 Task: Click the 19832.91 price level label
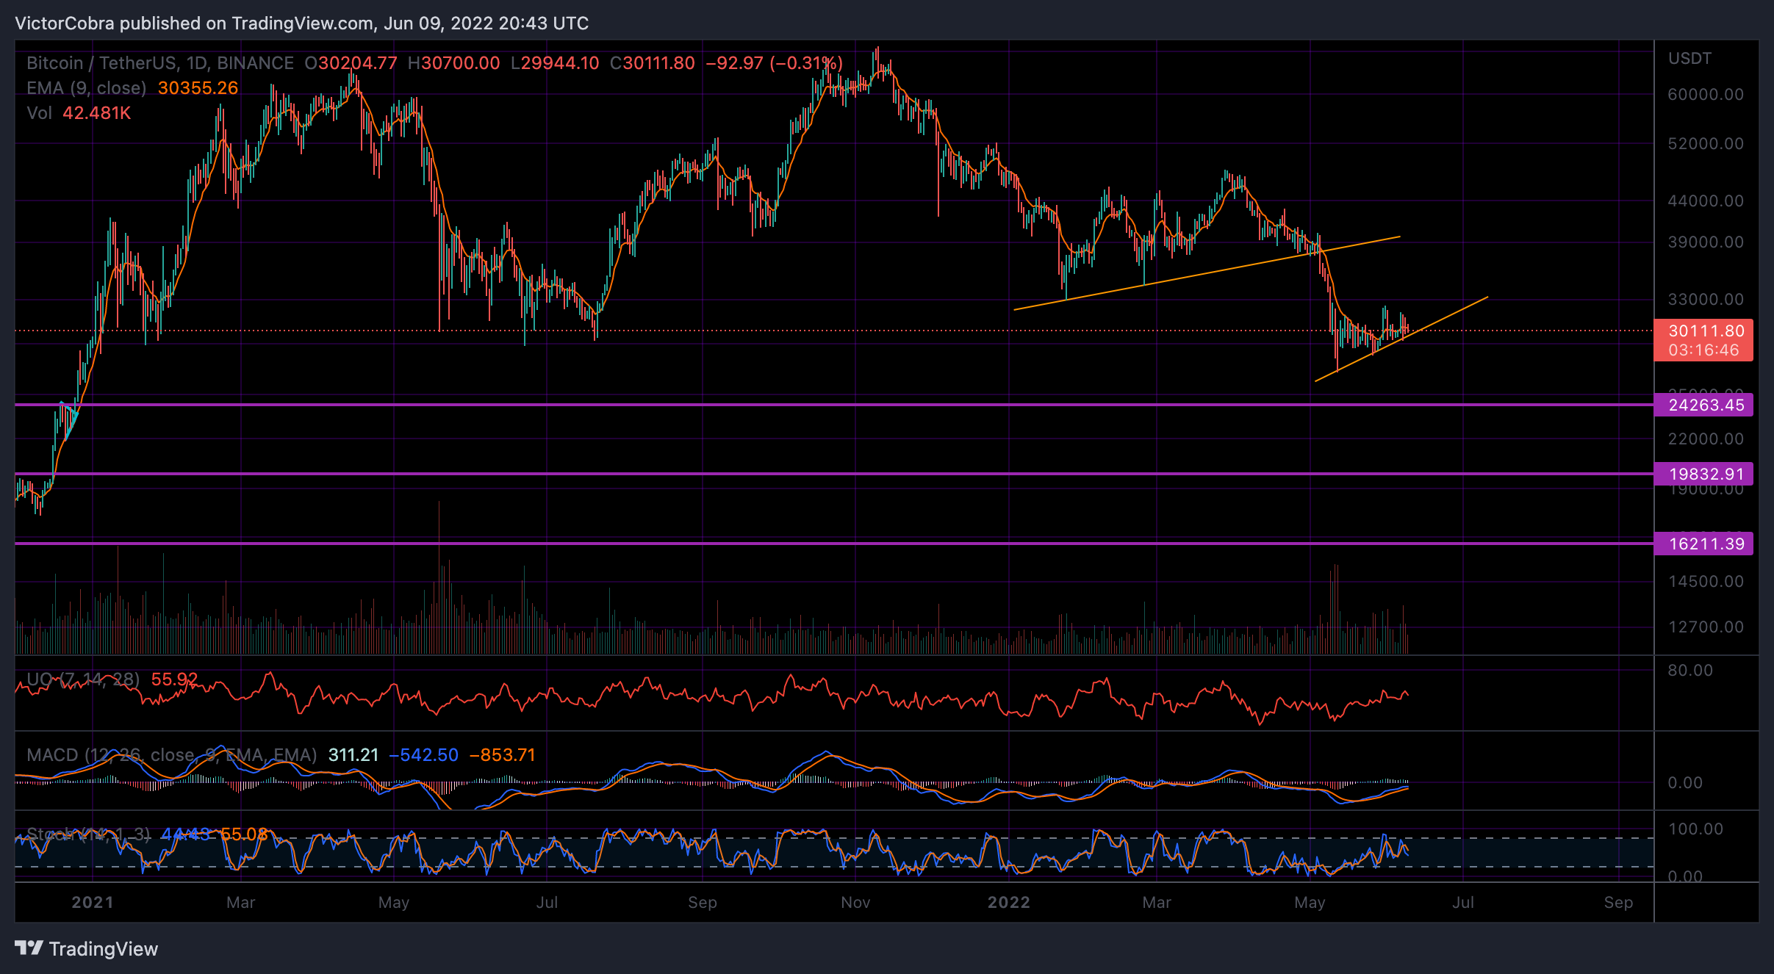click(x=1703, y=474)
